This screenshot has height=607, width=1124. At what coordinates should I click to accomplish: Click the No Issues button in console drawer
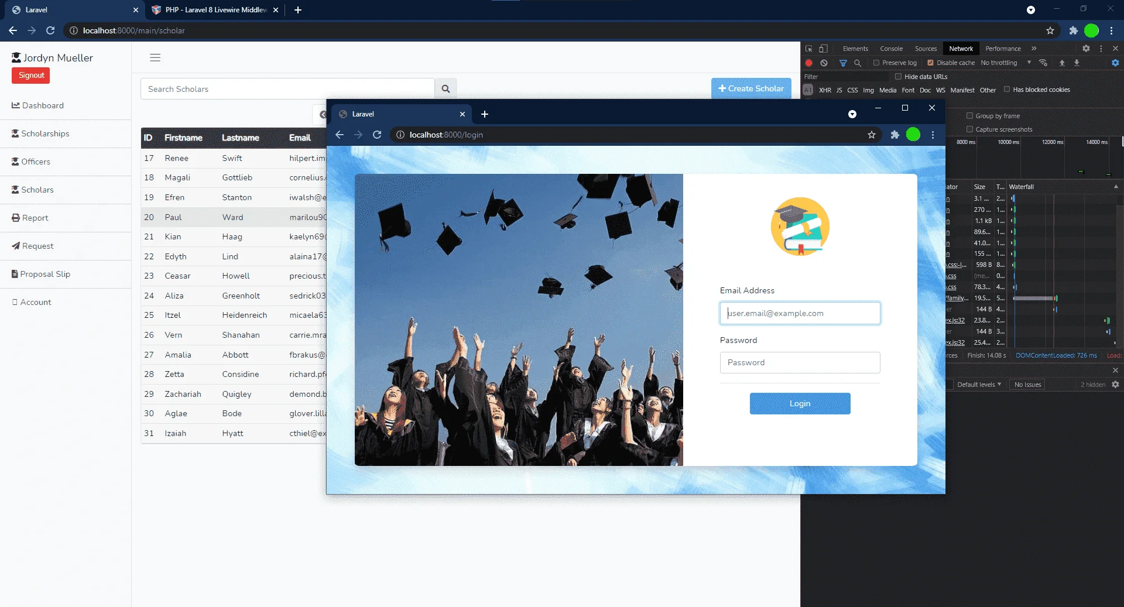coord(1028,385)
